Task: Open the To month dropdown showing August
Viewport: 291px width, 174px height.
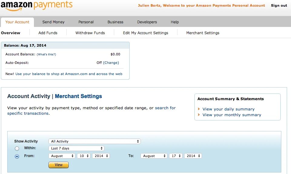Action: 154,156
